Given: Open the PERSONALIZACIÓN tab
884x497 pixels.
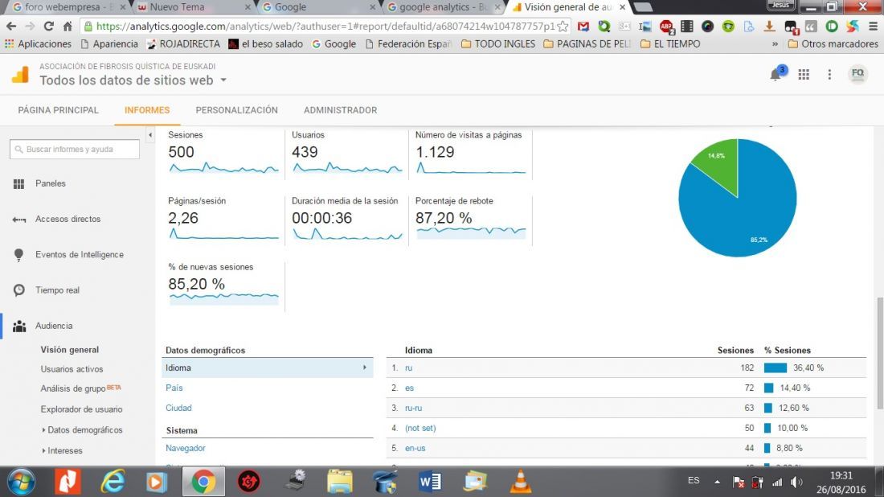Looking at the screenshot, I should 237,110.
